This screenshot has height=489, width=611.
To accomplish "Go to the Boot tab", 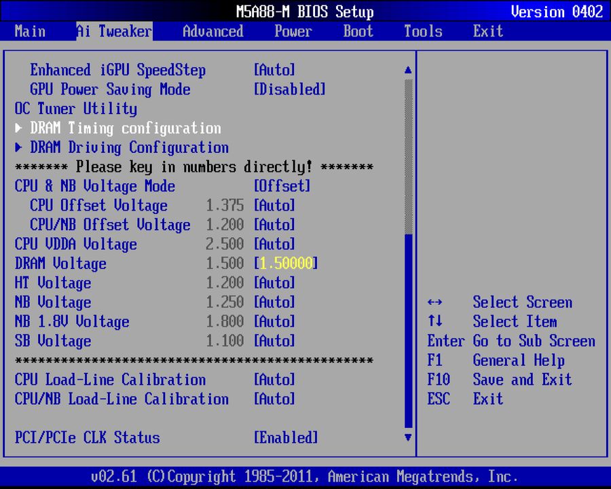I will coord(358,31).
